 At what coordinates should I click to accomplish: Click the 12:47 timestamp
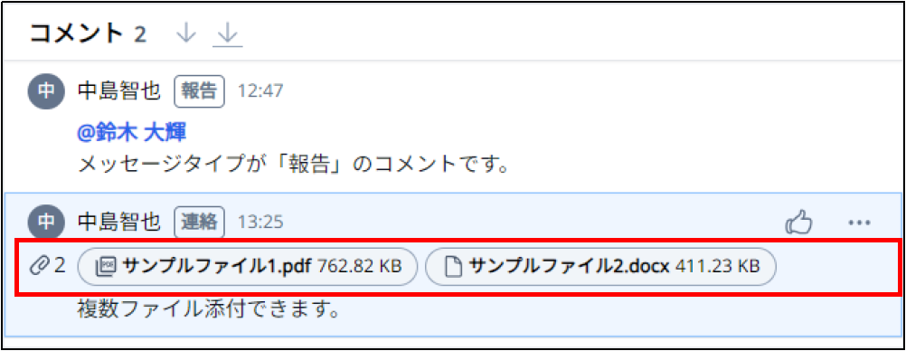(260, 92)
